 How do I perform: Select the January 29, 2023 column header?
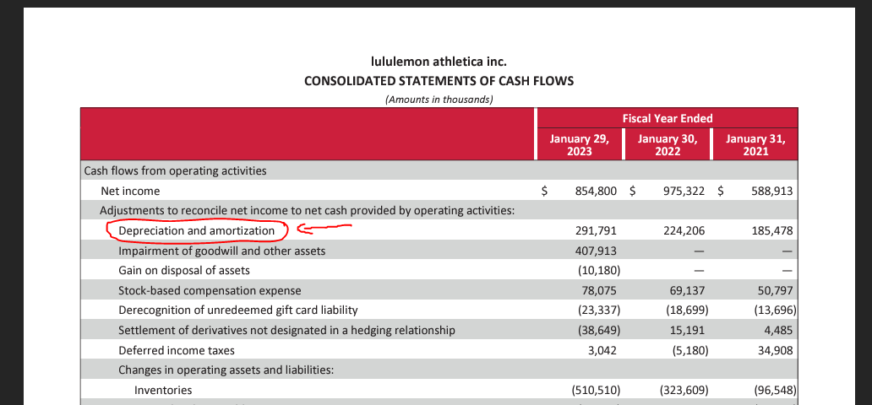578,144
